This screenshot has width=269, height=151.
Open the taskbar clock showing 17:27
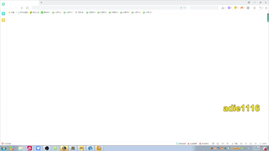point(256,148)
